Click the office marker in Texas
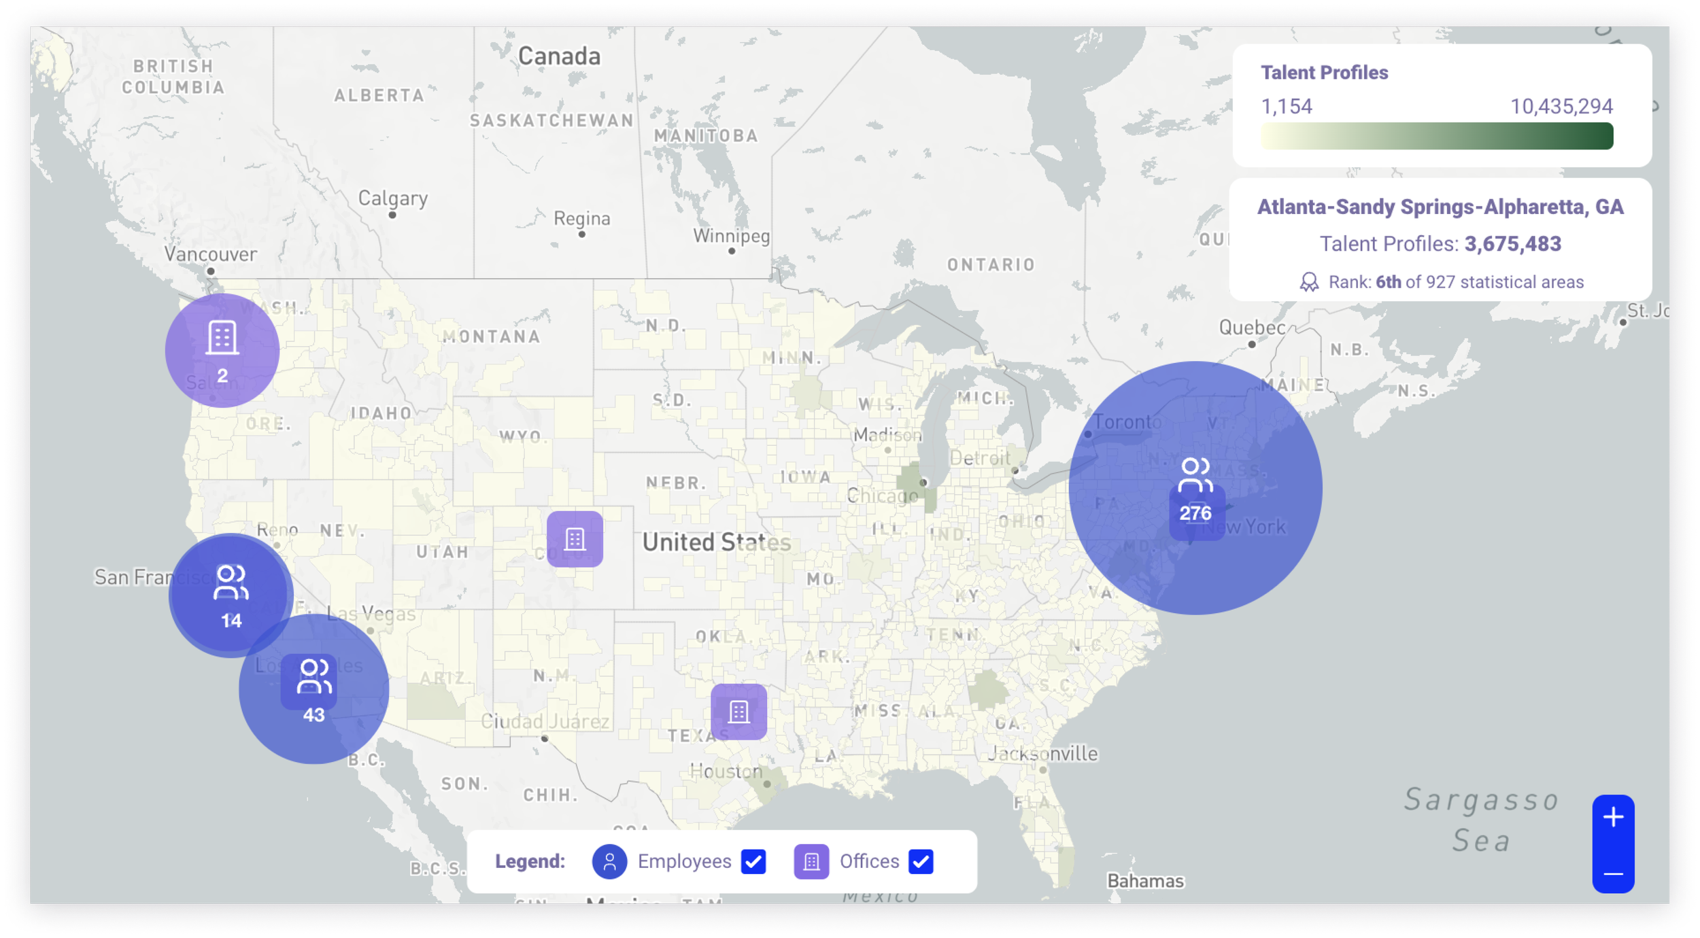The height and width of the screenshot is (938, 1700). [738, 712]
